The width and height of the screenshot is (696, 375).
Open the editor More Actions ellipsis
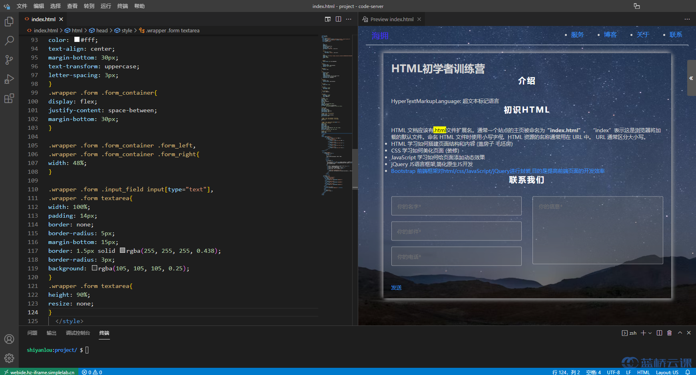point(349,19)
